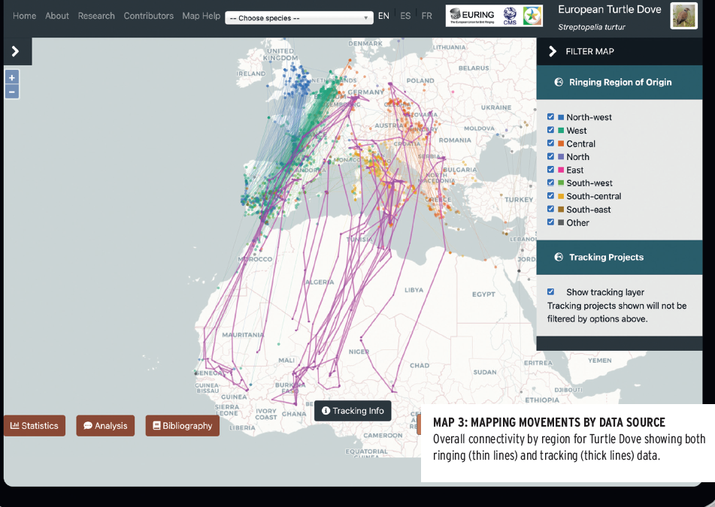Viewport: 715px width, 507px height.
Task: Zoom in on the map with plus button
Action: [x=12, y=77]
